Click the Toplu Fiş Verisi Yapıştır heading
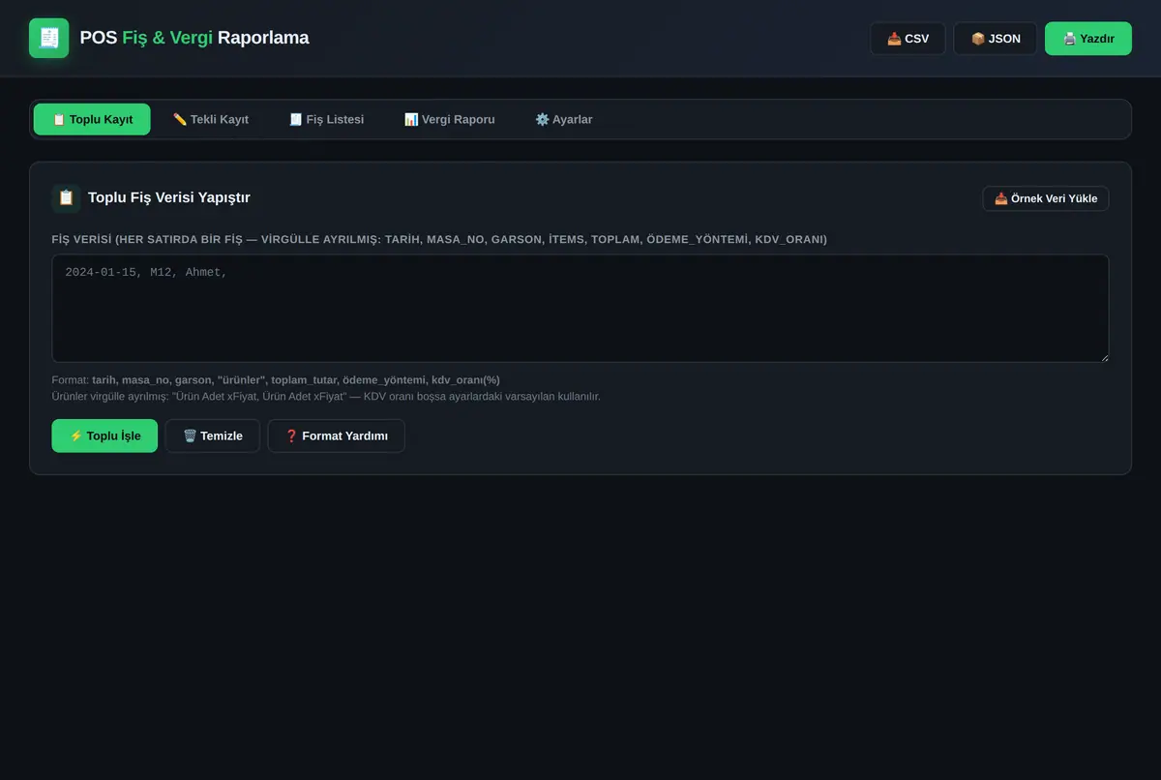1161x780 pixels. [x=169, y=197]
